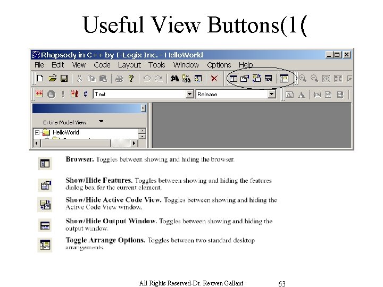Click the Cut scissors icon
383x287 pixels.
(x=80, y=79)
